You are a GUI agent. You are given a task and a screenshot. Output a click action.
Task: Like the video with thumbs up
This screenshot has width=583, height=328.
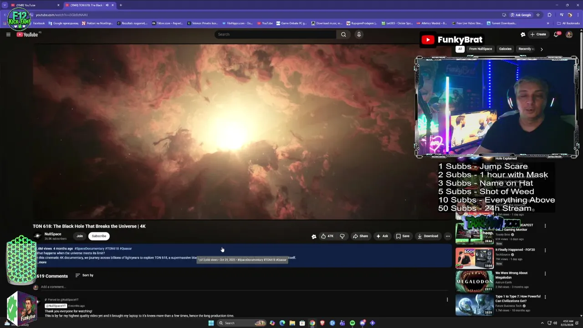[327, 236]
